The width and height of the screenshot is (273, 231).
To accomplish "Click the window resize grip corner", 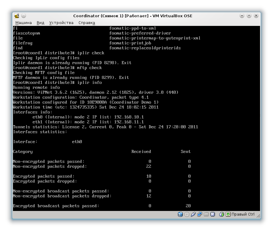I will coord(258,216).
